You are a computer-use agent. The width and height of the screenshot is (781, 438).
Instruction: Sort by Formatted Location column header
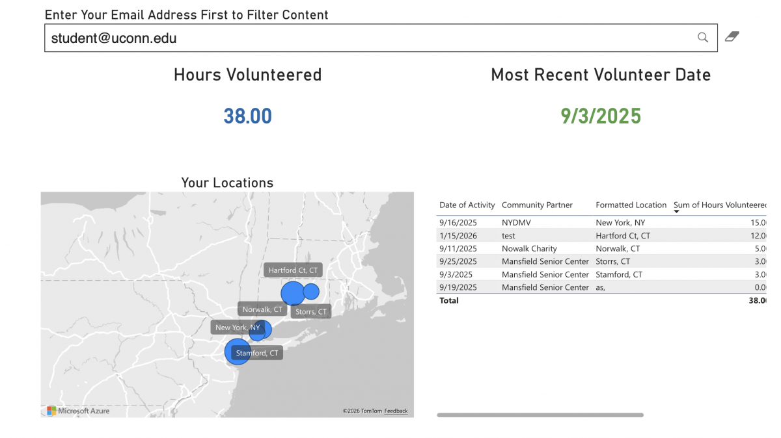(x=631, y=205)
